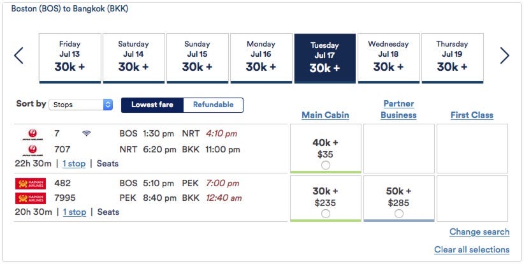Click Clear all selections link
Viewport: 524px width, 264px height.
coord(472,250)
